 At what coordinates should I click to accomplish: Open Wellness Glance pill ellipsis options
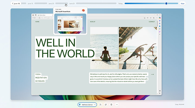[x=95, y=105]
